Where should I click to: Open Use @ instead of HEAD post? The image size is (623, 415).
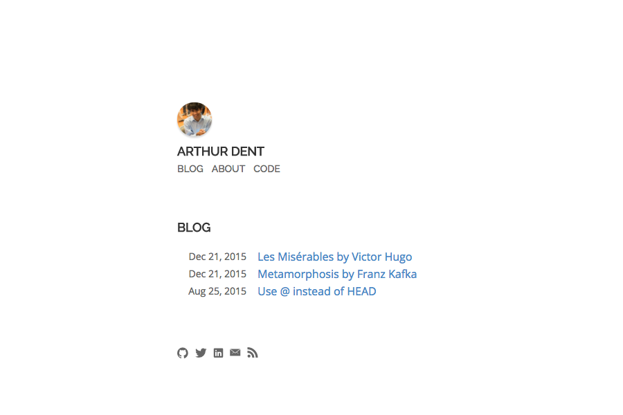point(316,291)
